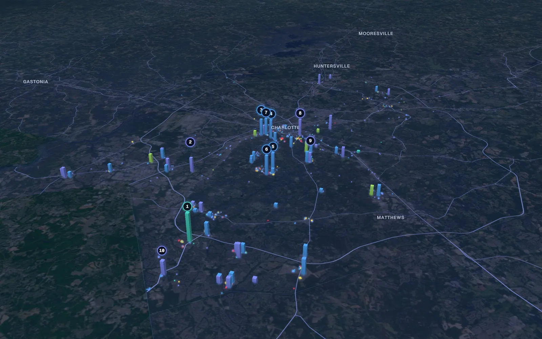542x339 pixels.
Task: Click the purple bar beneath marker 10
Action: (163, 267)
